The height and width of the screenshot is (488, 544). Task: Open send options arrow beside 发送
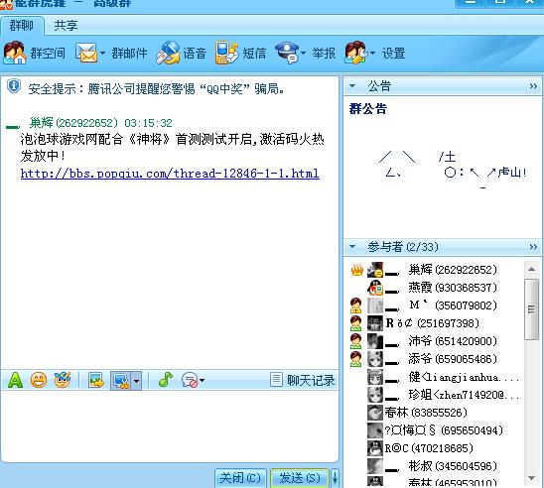335,478
